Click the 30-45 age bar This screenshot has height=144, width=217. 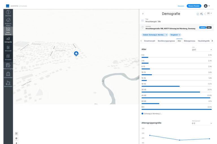[x=171, y=92]
